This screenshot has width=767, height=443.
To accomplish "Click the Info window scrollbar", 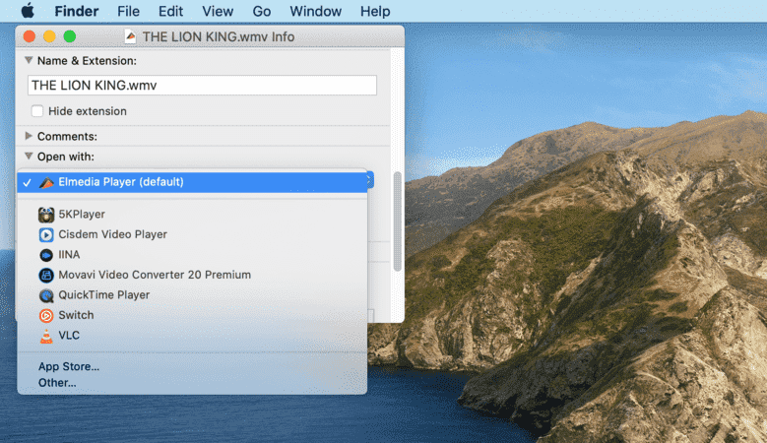I will click(x=397, y=221).
